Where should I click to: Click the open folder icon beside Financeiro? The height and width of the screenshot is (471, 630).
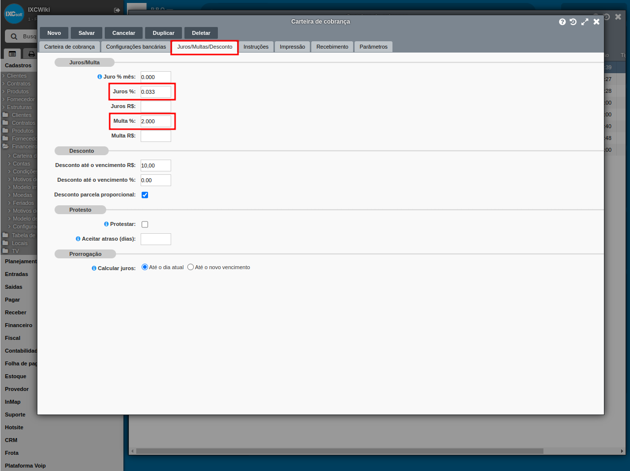pyautogui.click(x=5, y=146)
